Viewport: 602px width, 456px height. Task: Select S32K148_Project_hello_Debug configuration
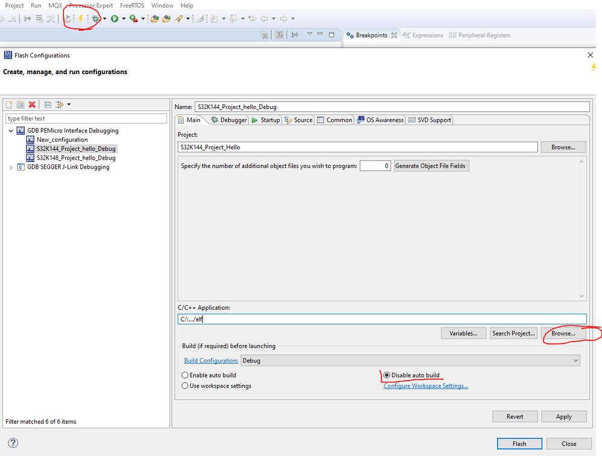76,158
